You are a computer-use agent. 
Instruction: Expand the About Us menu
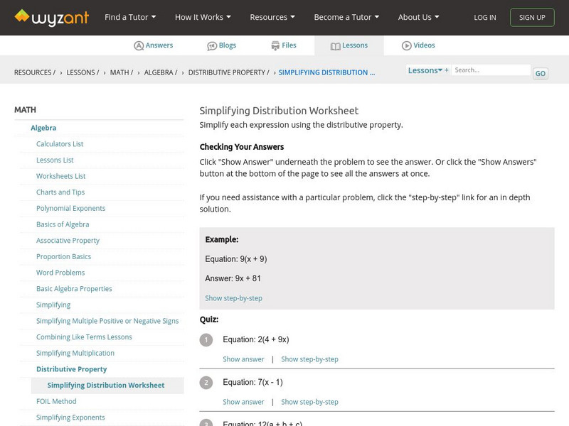point(418,17)
